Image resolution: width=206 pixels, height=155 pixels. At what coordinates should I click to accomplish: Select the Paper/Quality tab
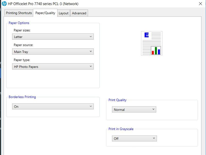click(x=45, y=13)
